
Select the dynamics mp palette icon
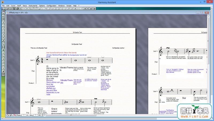coord(3,53)
